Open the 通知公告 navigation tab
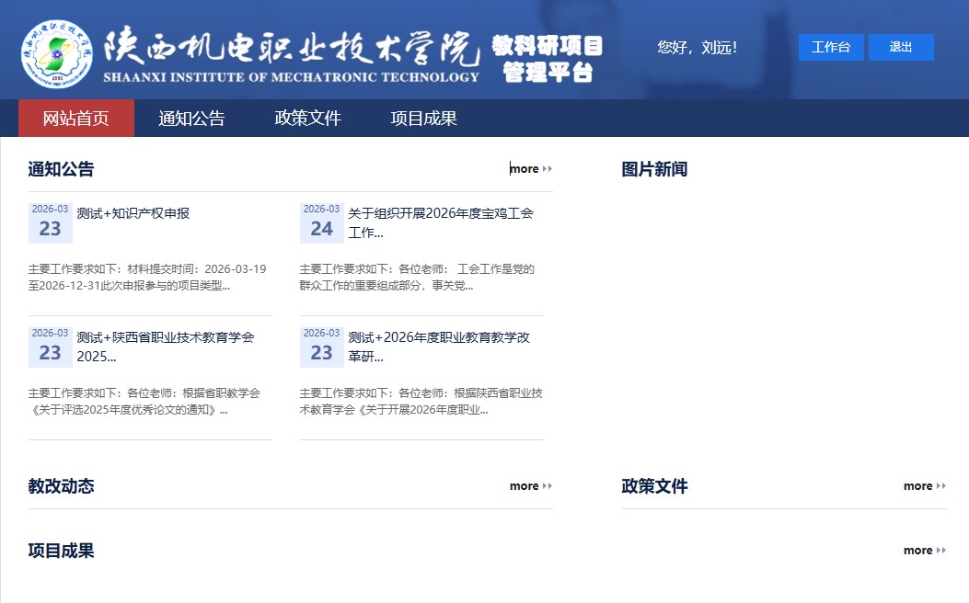The height and width of the screenshot is (603, 969). (191, 119)
